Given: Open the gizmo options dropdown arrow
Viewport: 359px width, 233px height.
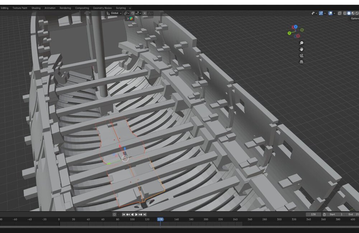Looking at the screenshot, I should (x=325, y=13).
